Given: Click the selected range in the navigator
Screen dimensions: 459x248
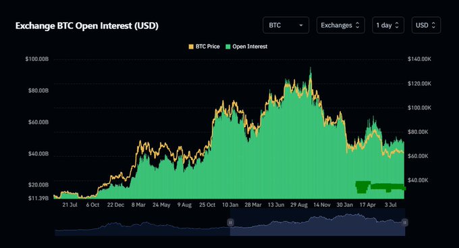Looking at the screenshot, I should point(318,223).
